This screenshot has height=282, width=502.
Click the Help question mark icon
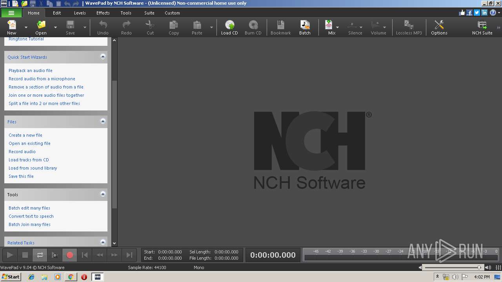coord(493,13)
